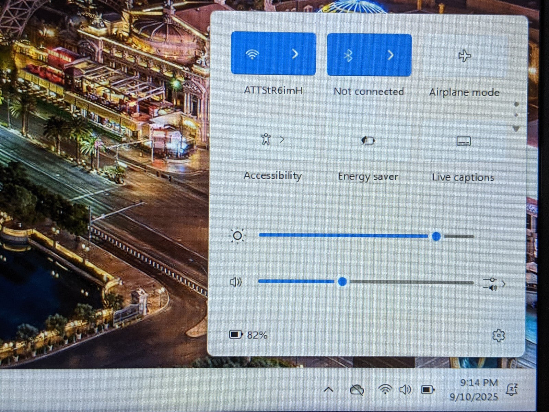Expand the Wi-Fi networks list chevron
This screenshot has height=412, width=549.
click(295, 54)
